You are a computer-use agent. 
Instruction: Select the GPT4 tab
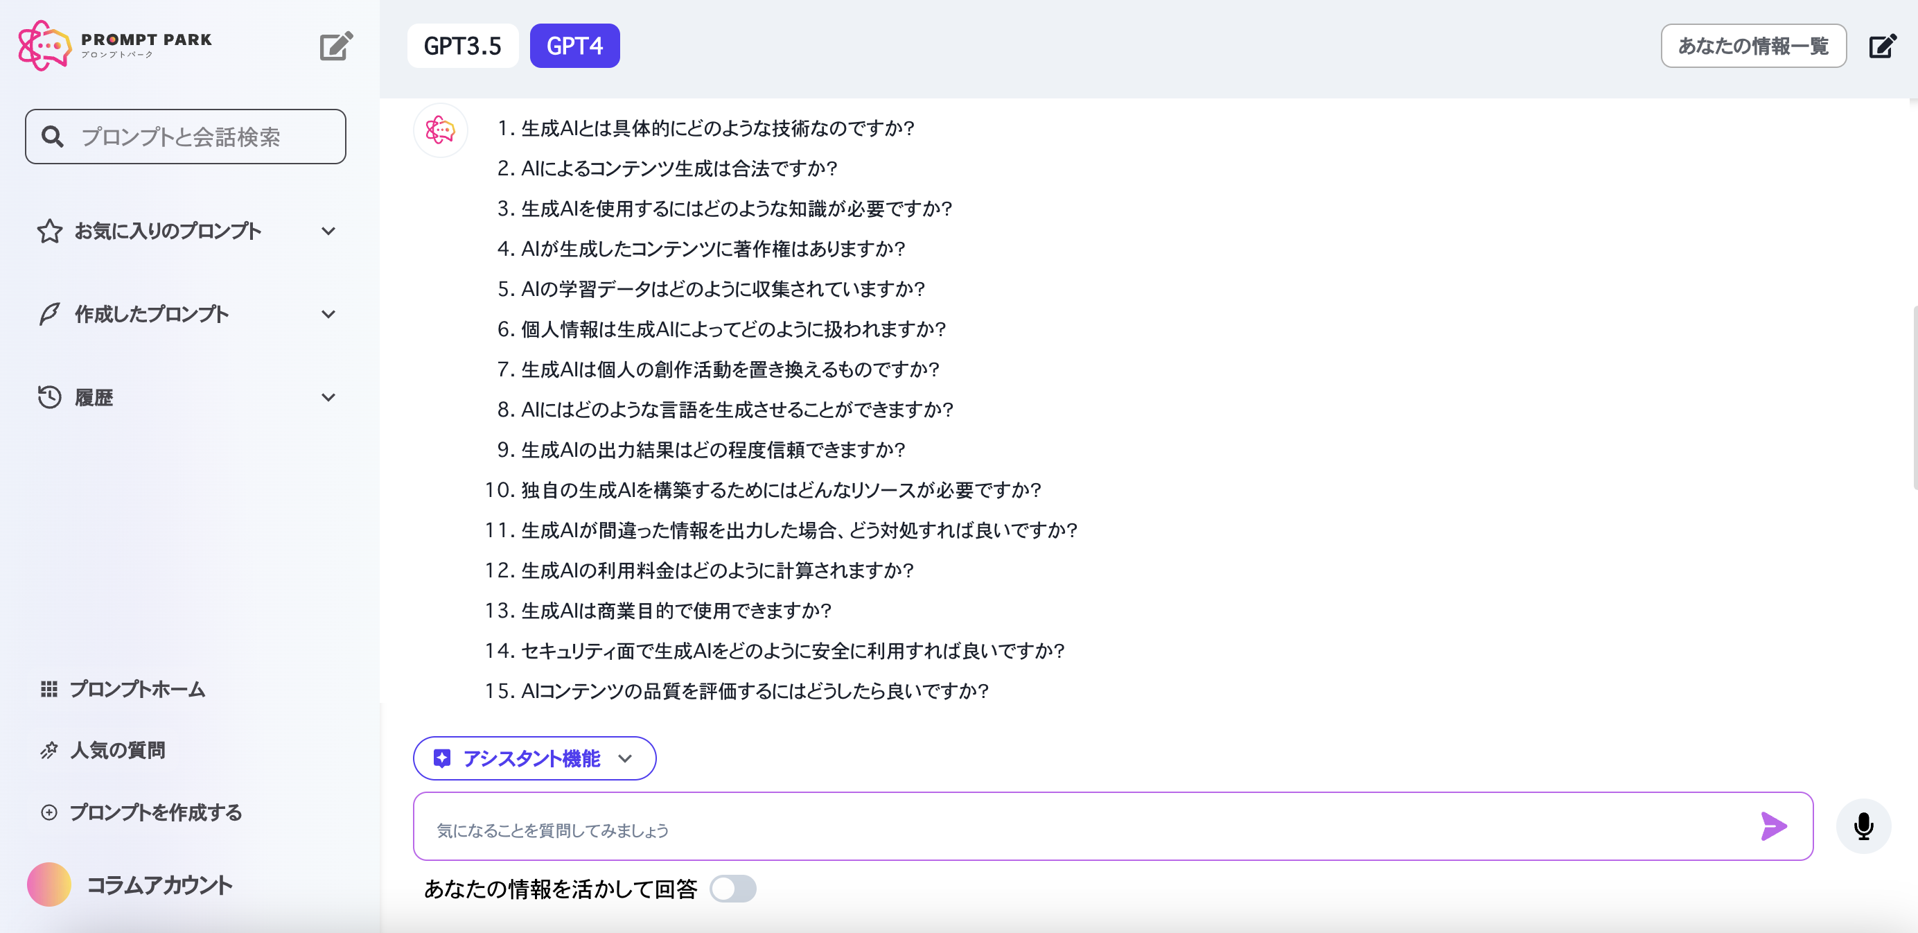coord(574,44)
